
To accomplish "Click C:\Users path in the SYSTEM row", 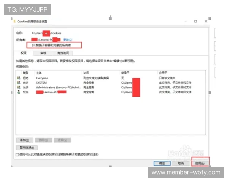I will click(127, 83).
